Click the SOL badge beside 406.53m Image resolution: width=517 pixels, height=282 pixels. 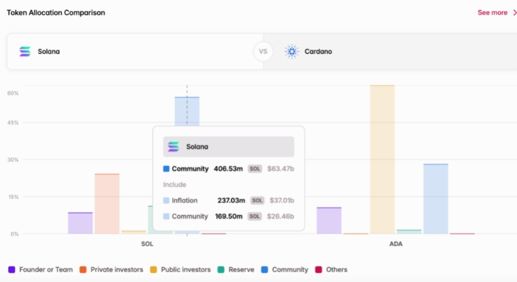(x=255, y=169)
